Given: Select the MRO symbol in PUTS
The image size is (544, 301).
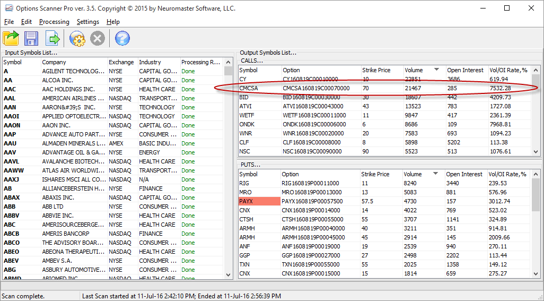Looking at the screenshot, I should point(245,192).
